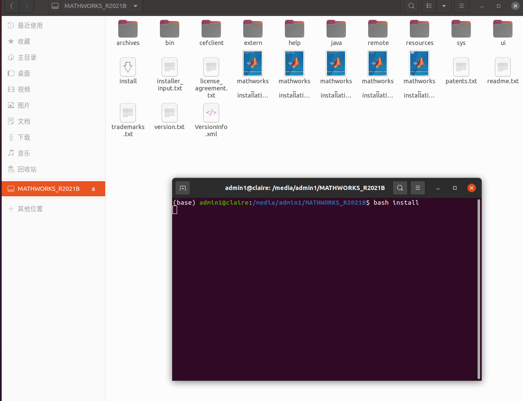The width and height of the screenshot is (523, 401).
Task: Open MATHWORKS_R2021B path bar dropdown
Action: 135,6
